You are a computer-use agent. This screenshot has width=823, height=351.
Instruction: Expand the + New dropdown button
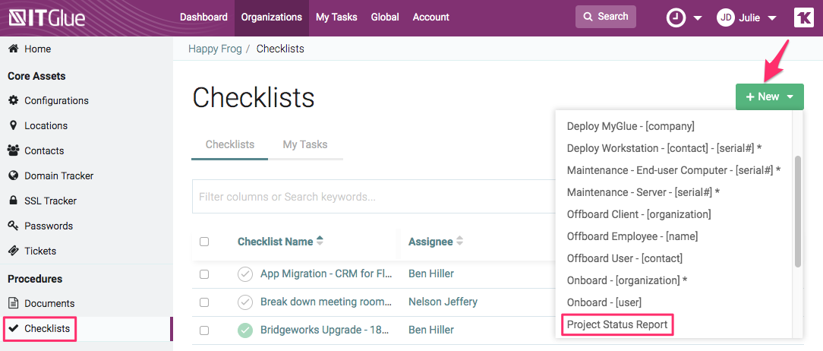769,96
